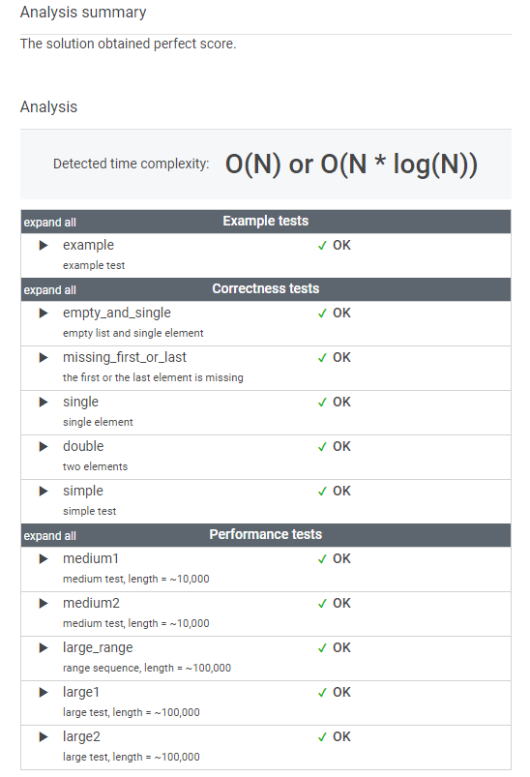Expand the double test arrow
The image size is (530, 777).
tap(44, 446)
